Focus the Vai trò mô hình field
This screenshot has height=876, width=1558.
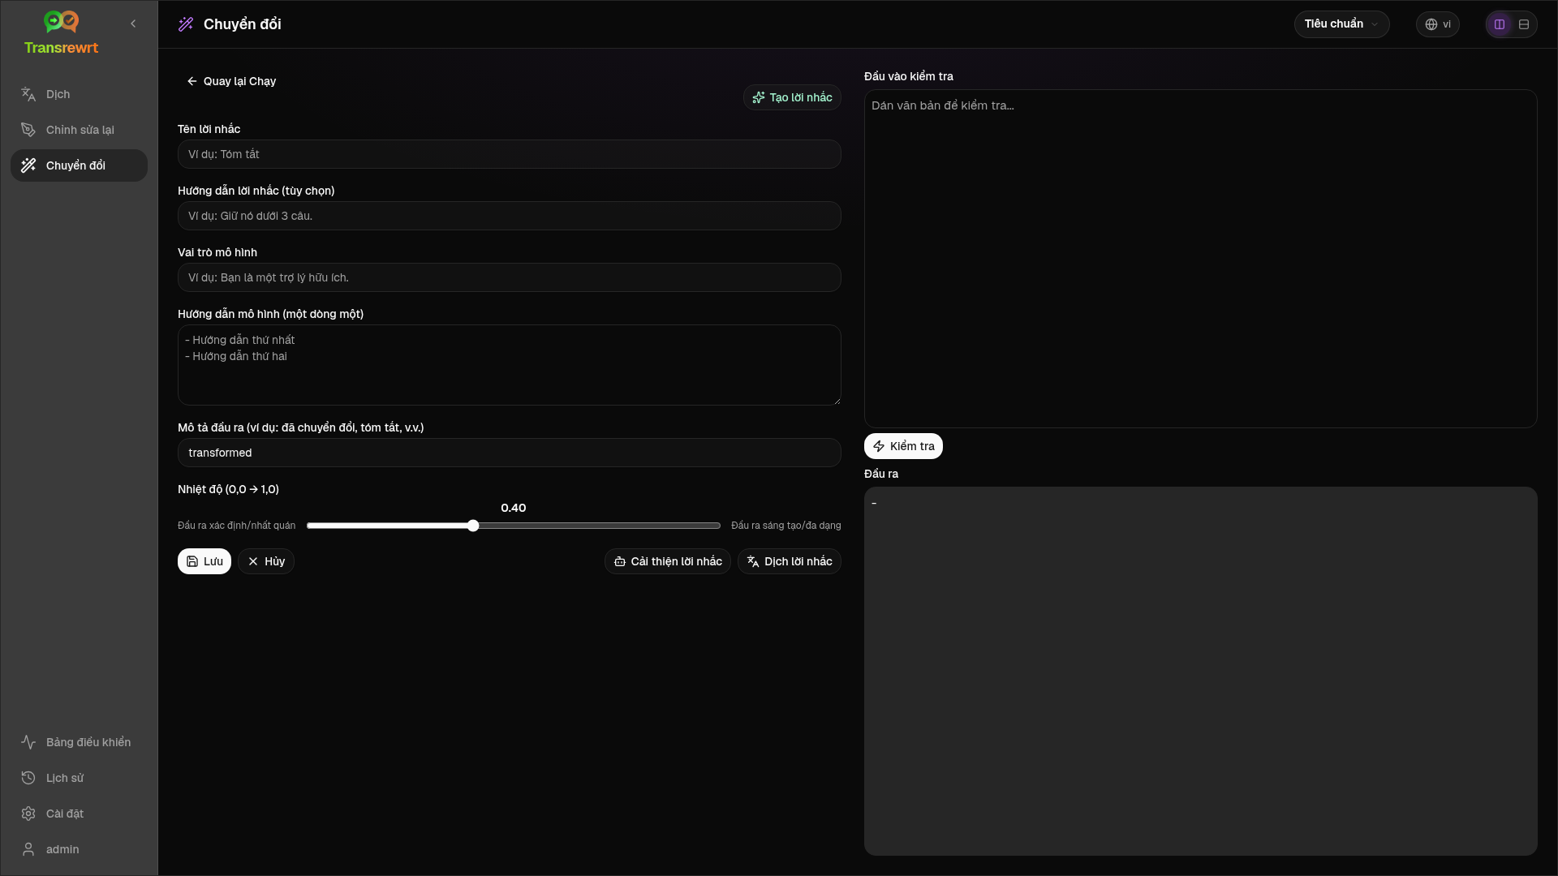pyautogui.click(x=510, y=277)
